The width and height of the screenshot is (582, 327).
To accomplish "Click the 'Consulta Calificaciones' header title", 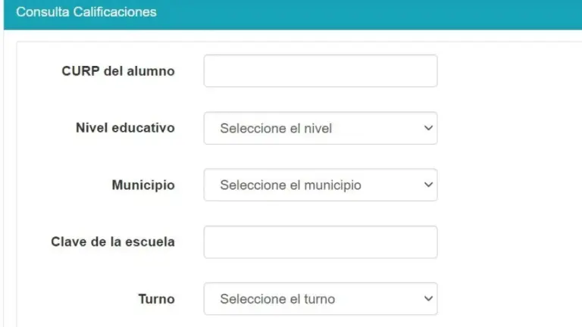I will (86, 12).
